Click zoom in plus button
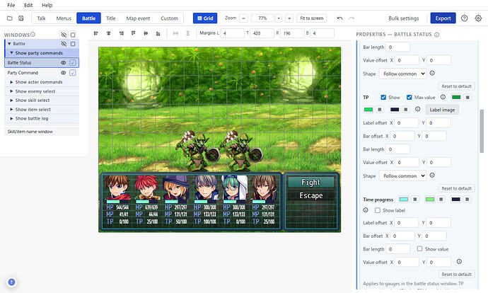This screenshot has height=293, width=488. point(289,18)
